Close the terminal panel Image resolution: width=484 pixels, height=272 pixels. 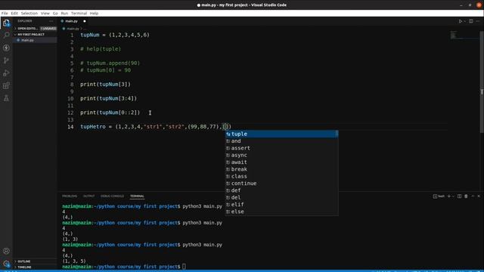(479, 196)
